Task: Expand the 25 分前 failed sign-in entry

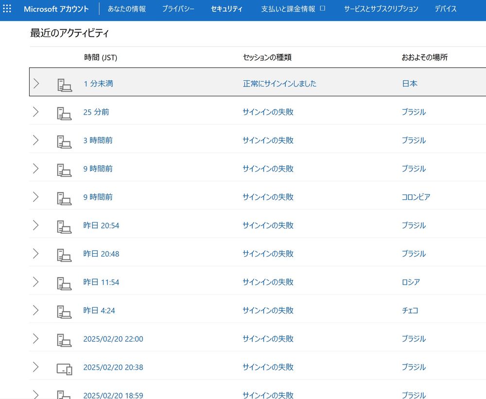Action: click(x=36, y=112)
